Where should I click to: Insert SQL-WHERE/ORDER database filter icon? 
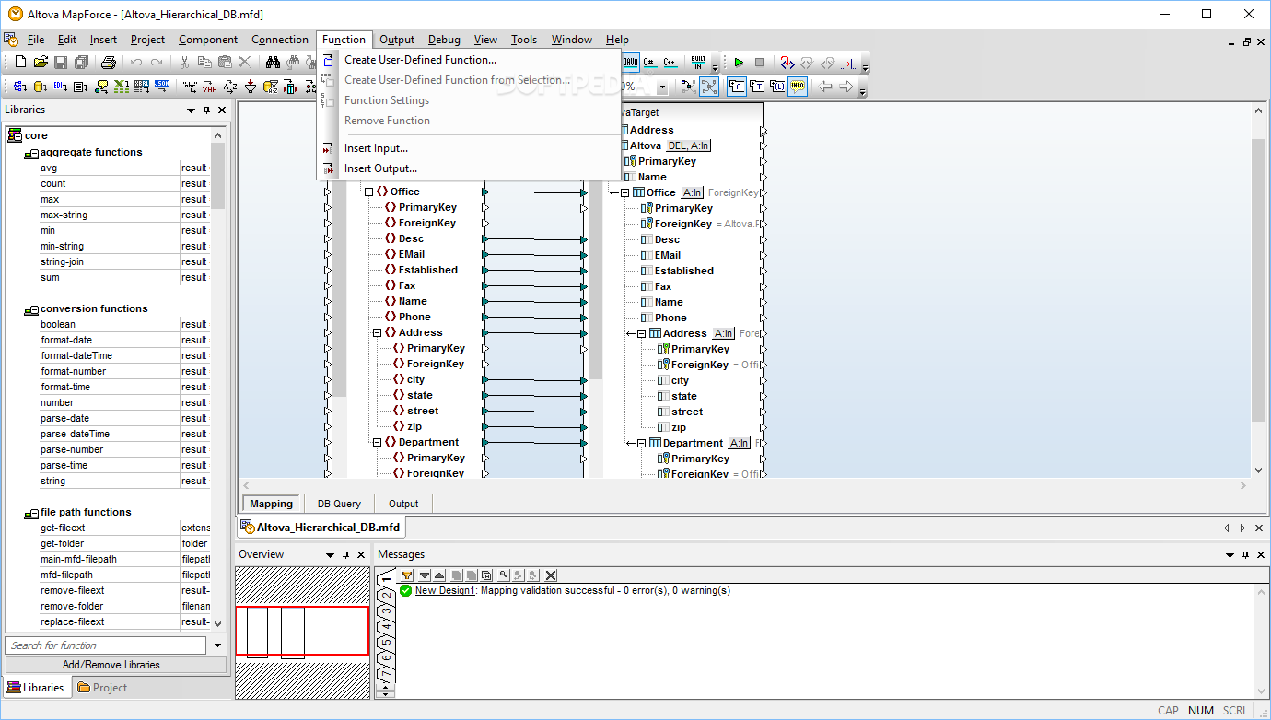pos(271,87)
